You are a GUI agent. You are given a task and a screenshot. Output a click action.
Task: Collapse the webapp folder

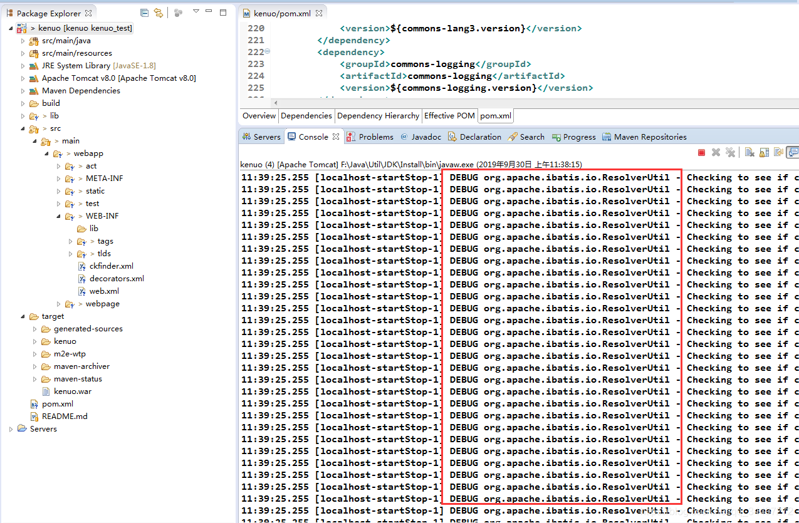pyautogui.click(x=46, y=153)
